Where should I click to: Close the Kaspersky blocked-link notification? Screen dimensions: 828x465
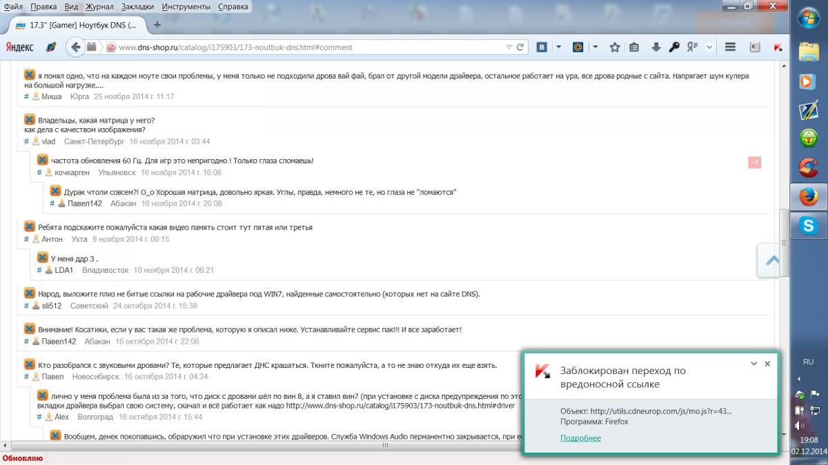tap(767, 364)
